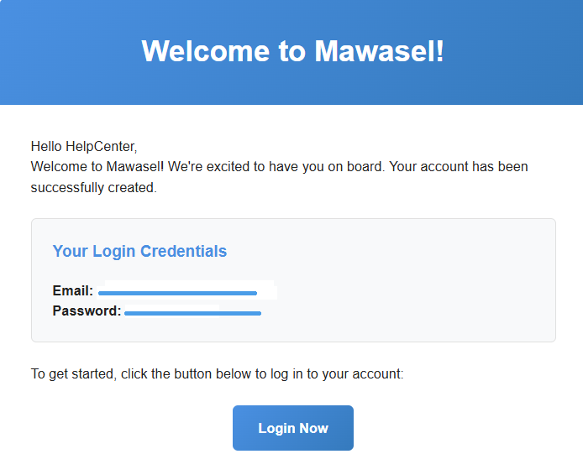The height and width of the screenshot is (454, 583).
Task: Select the Password: label
Action: [x=87, y=310]
